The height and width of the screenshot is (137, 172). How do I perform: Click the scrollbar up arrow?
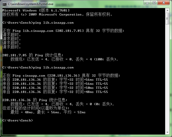click(167, 10)
